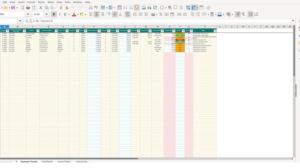Toggle Center Vertically alignment
The height and width of the screenshot is (168, 300).
115,14
